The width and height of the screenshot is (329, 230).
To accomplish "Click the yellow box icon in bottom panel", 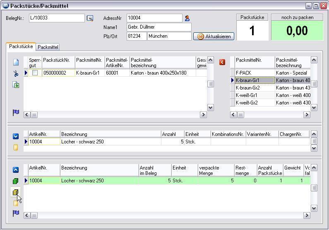I will (16, 192).
